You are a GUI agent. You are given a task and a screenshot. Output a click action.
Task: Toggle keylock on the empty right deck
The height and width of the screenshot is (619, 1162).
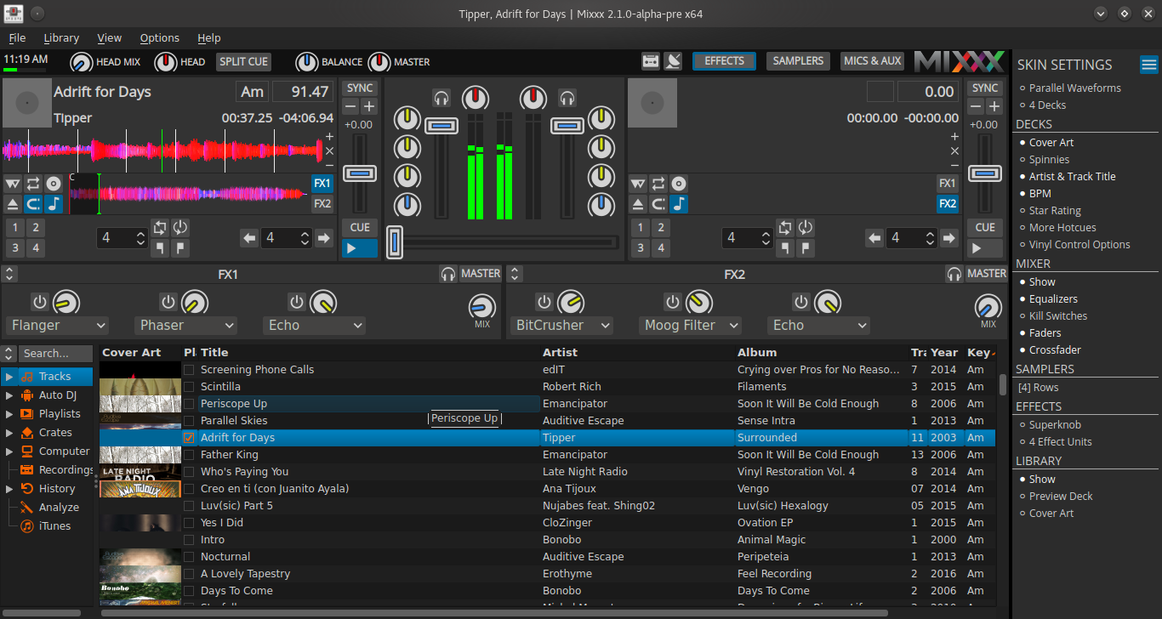(678, 204)
